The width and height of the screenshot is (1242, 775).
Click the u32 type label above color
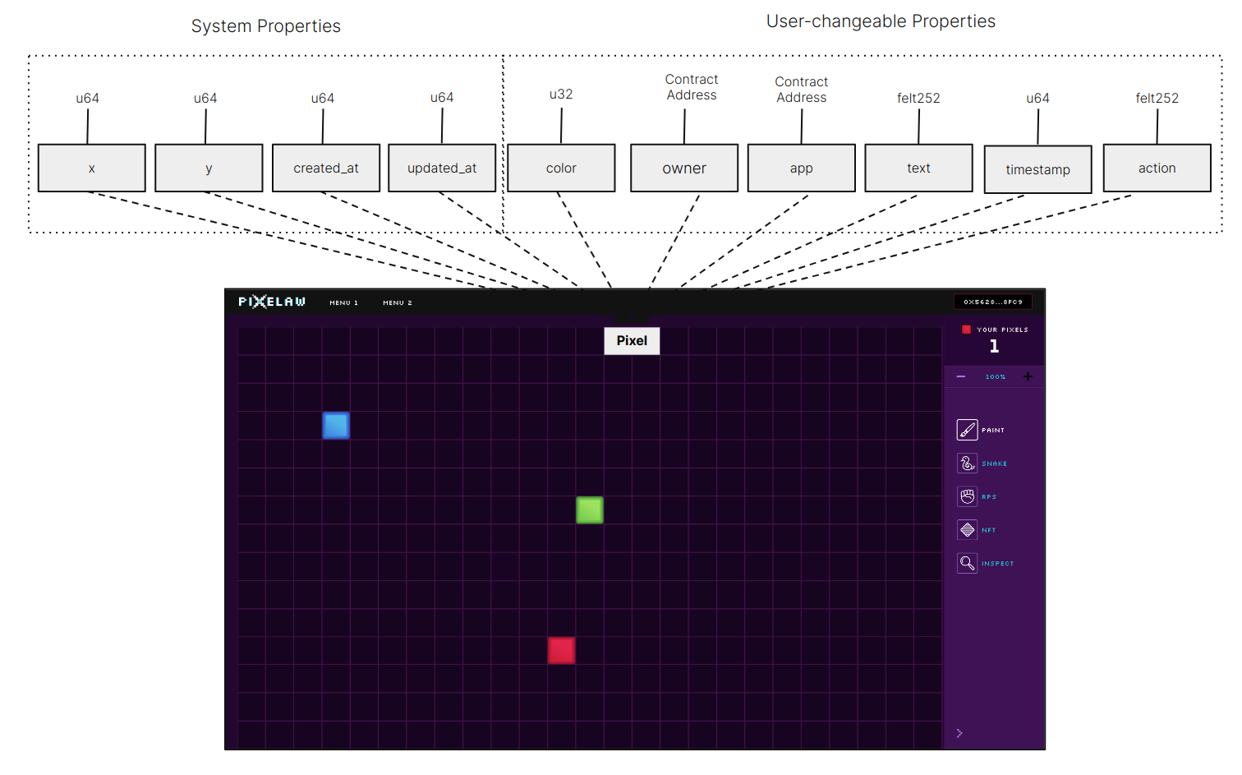[561, 95]
